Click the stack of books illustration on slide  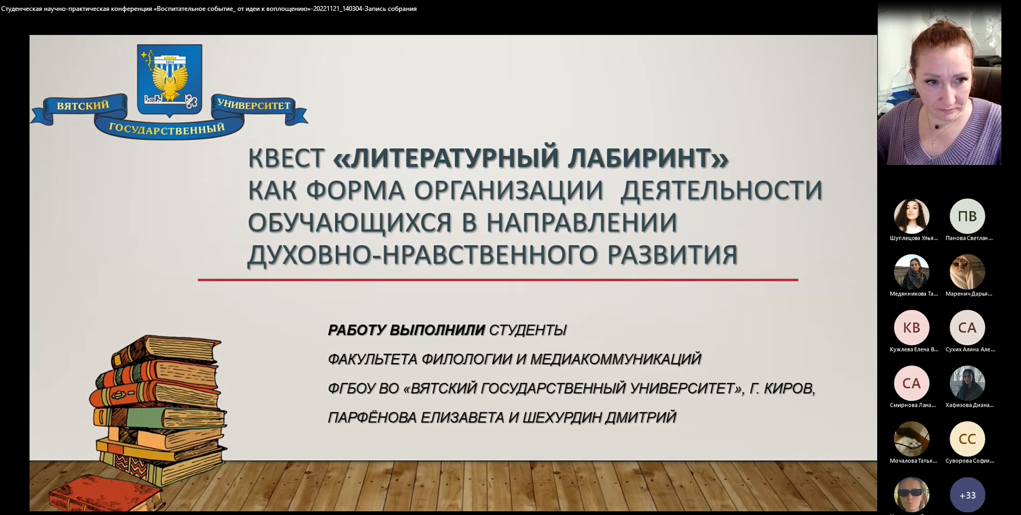[x=159, y=411]
